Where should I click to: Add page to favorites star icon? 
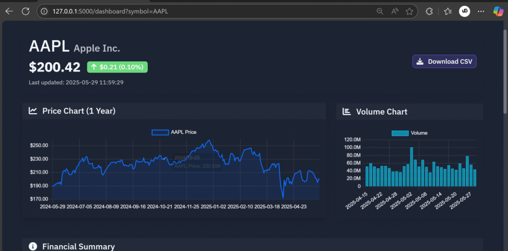pos(409,11)
